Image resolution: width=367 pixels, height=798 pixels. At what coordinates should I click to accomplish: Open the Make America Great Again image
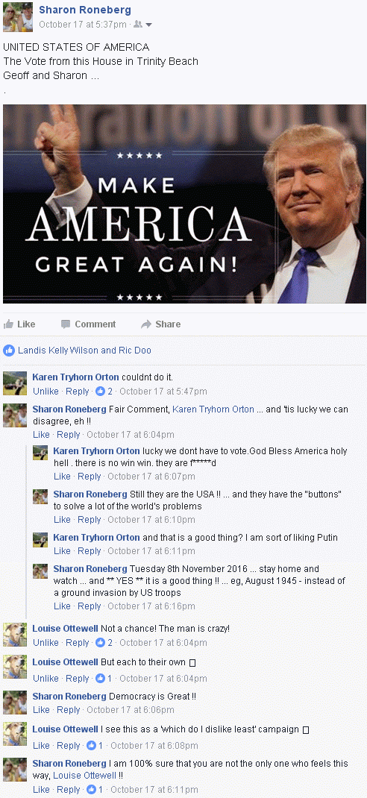click(x=184, y=204)
